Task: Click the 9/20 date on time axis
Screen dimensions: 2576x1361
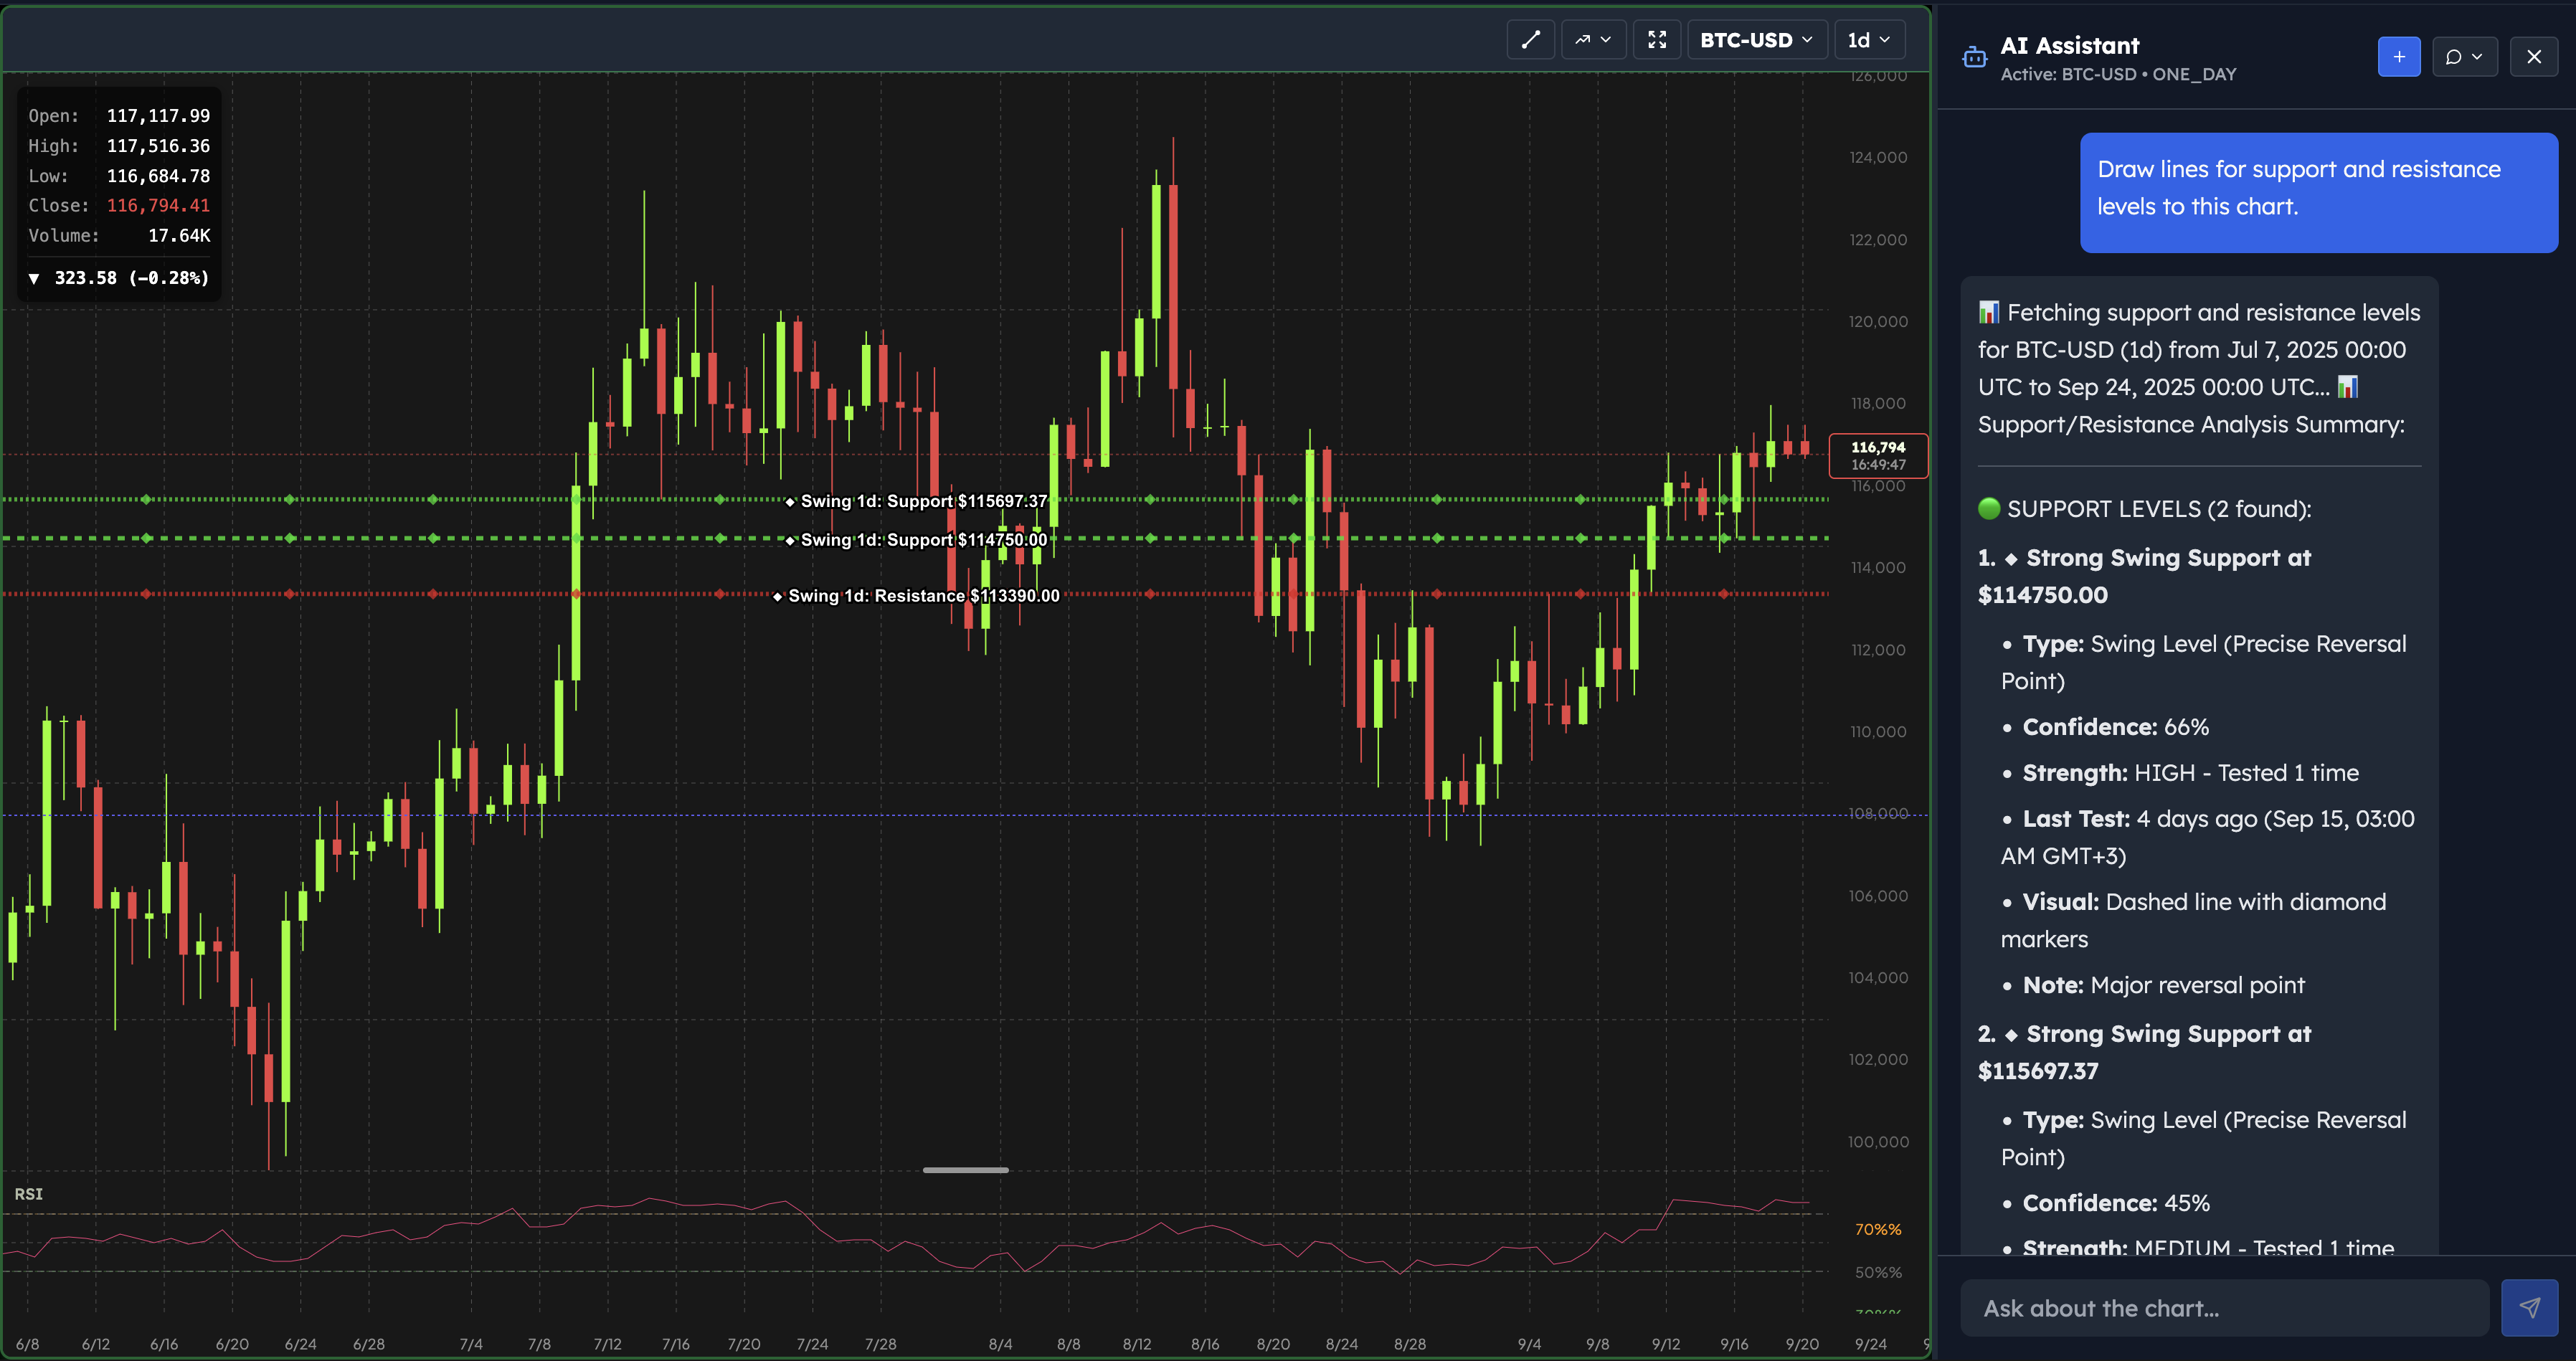Action: [x=1802, y=1344]
